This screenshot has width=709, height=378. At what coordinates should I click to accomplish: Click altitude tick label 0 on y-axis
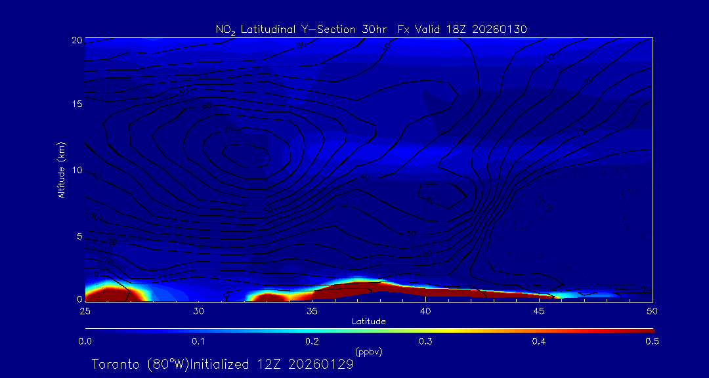tap(79, 299)
